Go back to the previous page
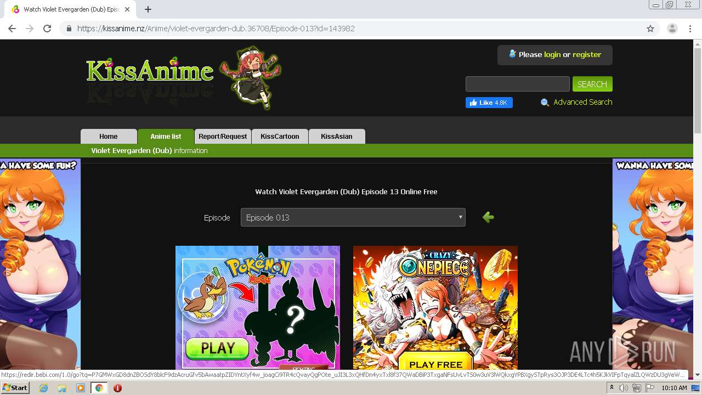Image resolution: width=702 pixels, height=395 pixels. pyautogui.click(x=12, y=29)
